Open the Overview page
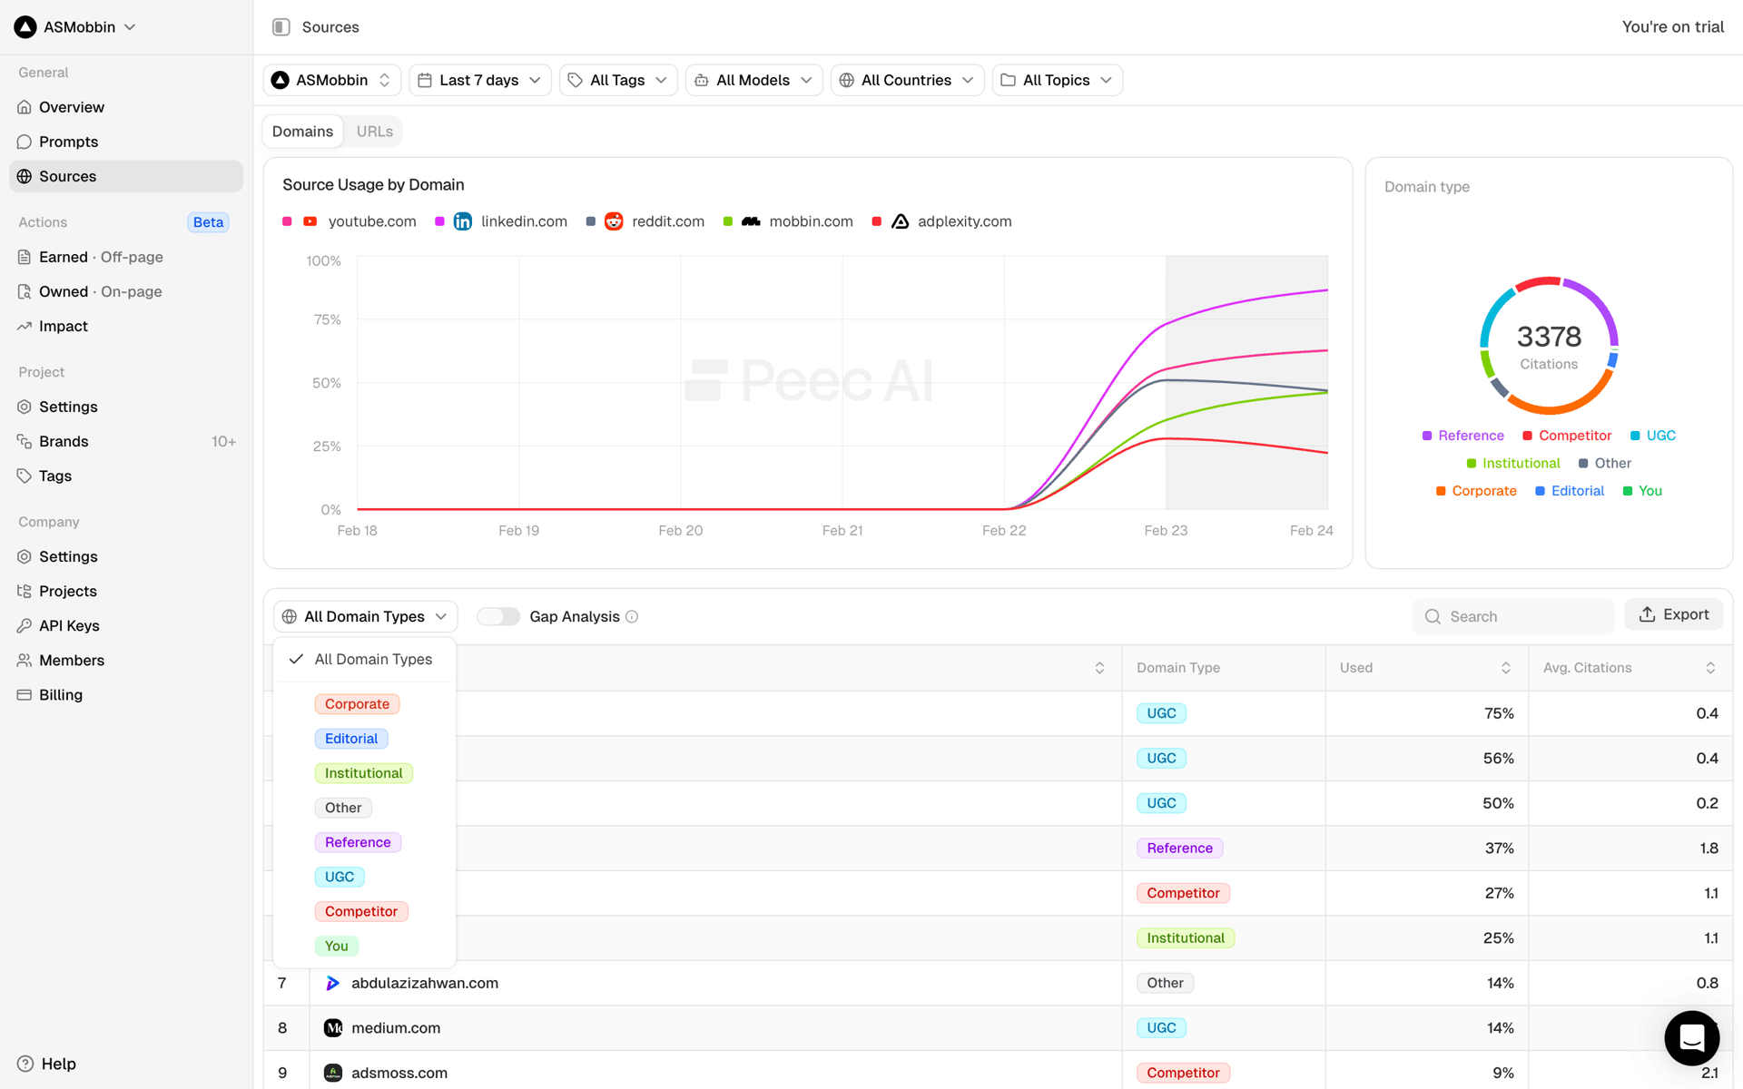 point(126,107)
